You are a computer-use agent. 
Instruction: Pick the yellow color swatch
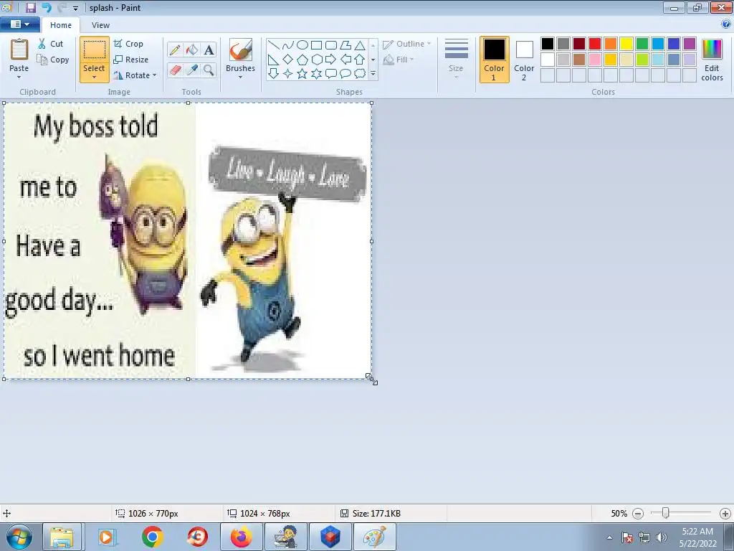[x=626, y=44]
